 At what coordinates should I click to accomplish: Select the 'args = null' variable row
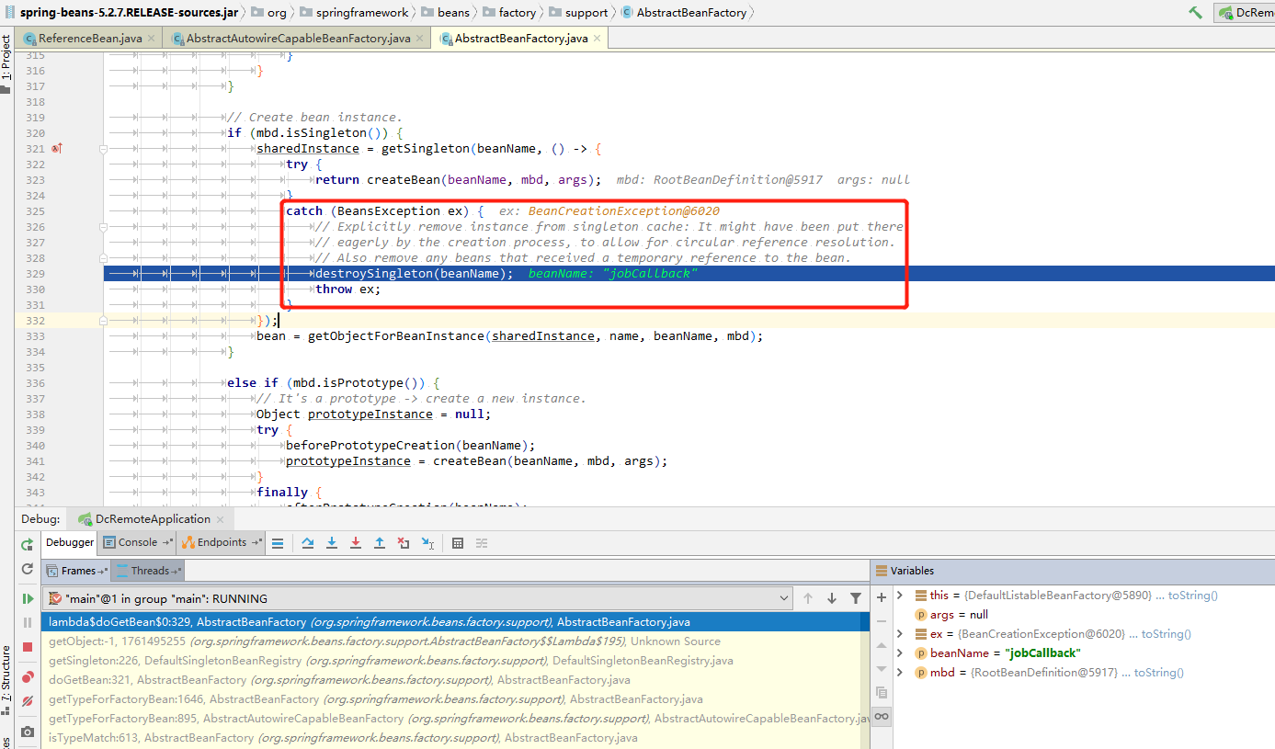[1084, 615]
